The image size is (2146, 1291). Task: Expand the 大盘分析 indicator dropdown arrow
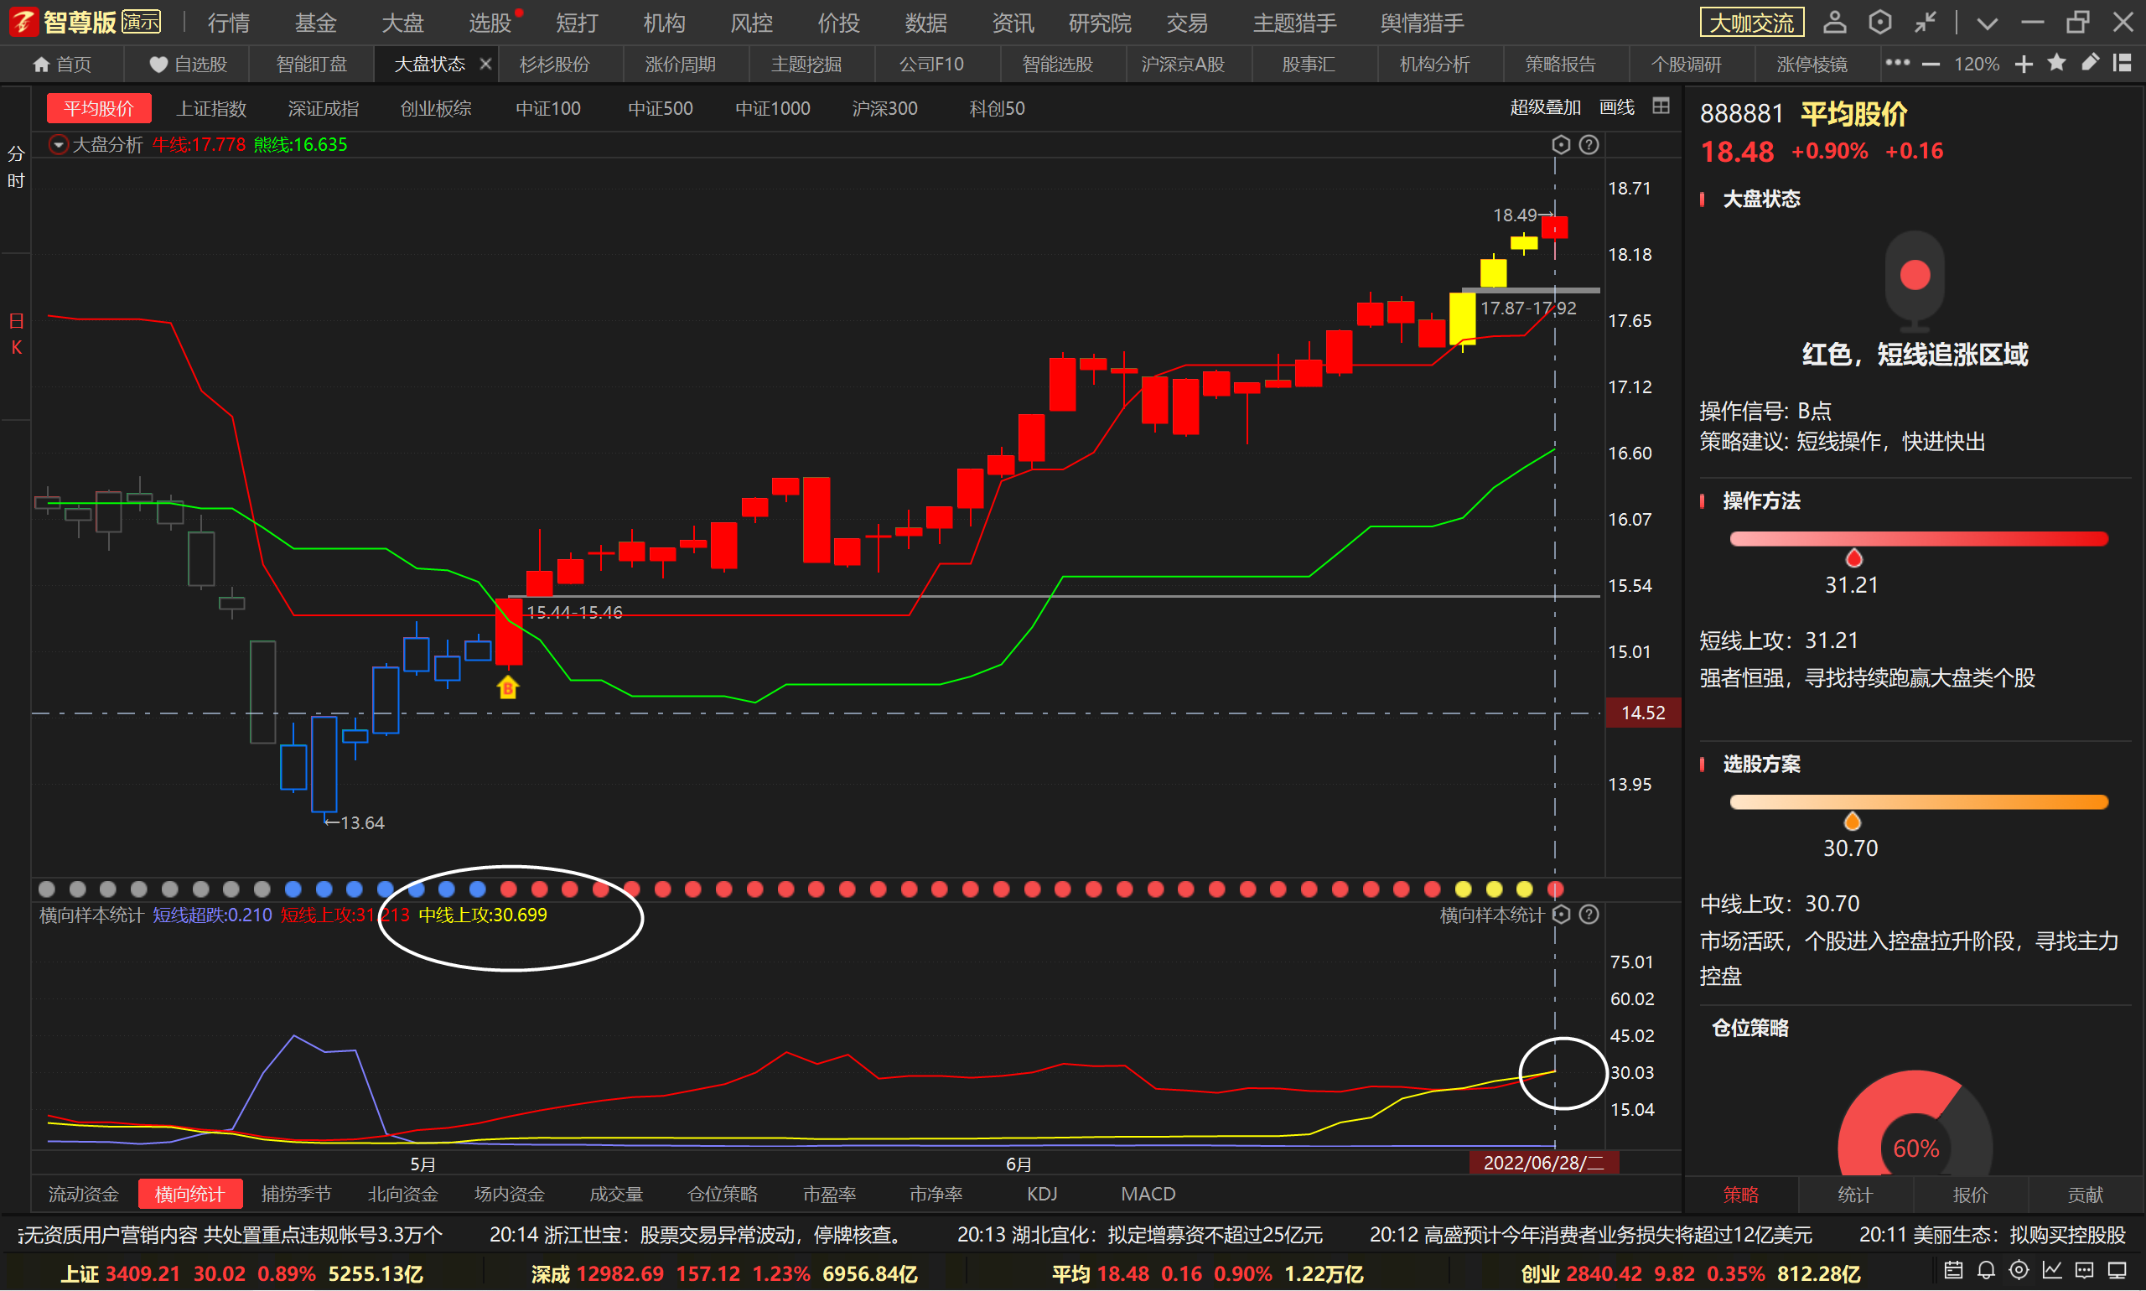coord(59,144)
